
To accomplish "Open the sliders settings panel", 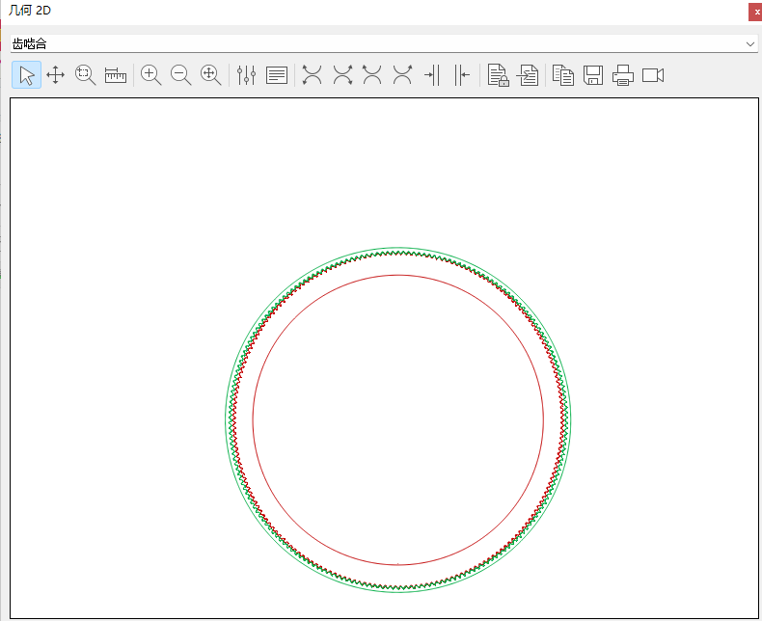I will [x=247, y=75].
